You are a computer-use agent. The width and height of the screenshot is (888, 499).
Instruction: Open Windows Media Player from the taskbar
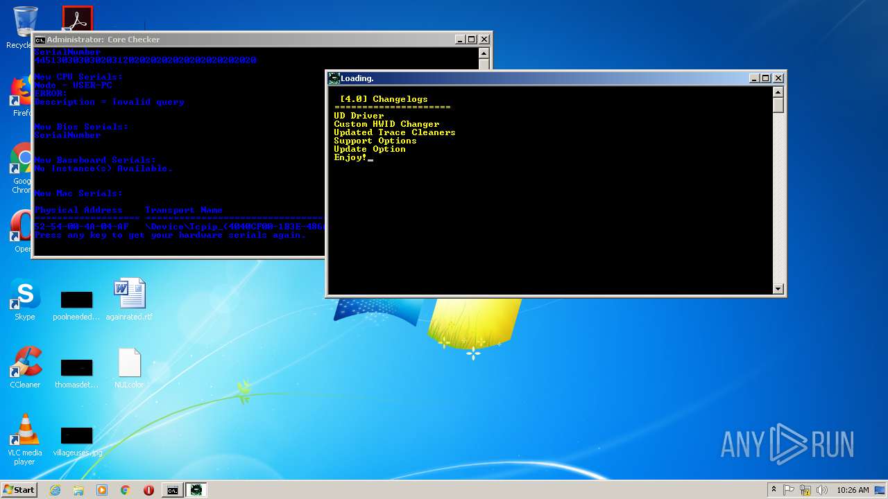(102, 490)
